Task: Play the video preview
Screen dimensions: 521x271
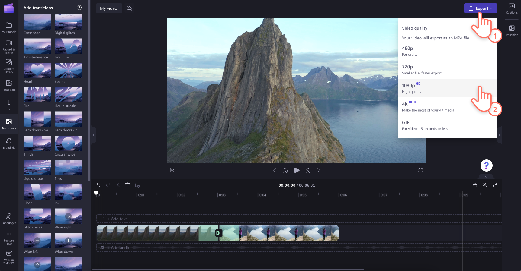Action: [x=297, y=170]
